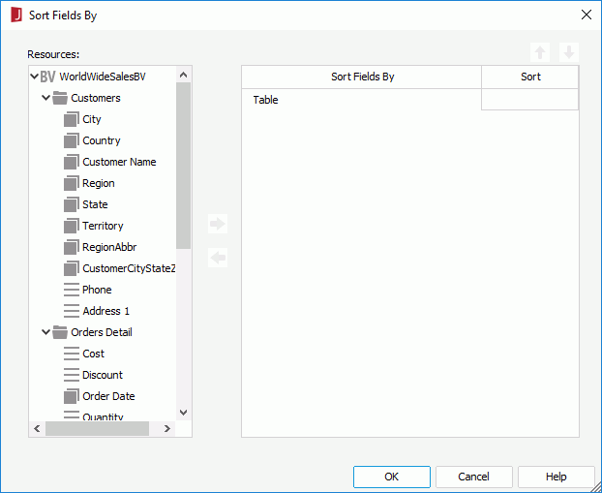Collapse the WorldWideSalesBV tree node
This screenshot has width=602, height=493.
[x=34, y=77]
